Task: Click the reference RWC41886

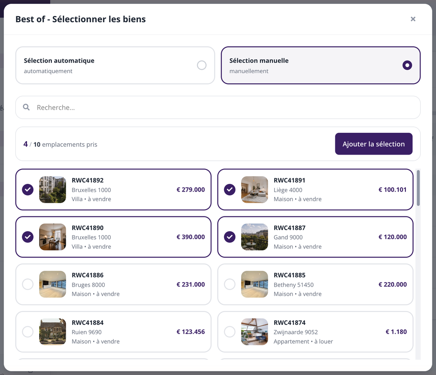Action: click(88, 275)
